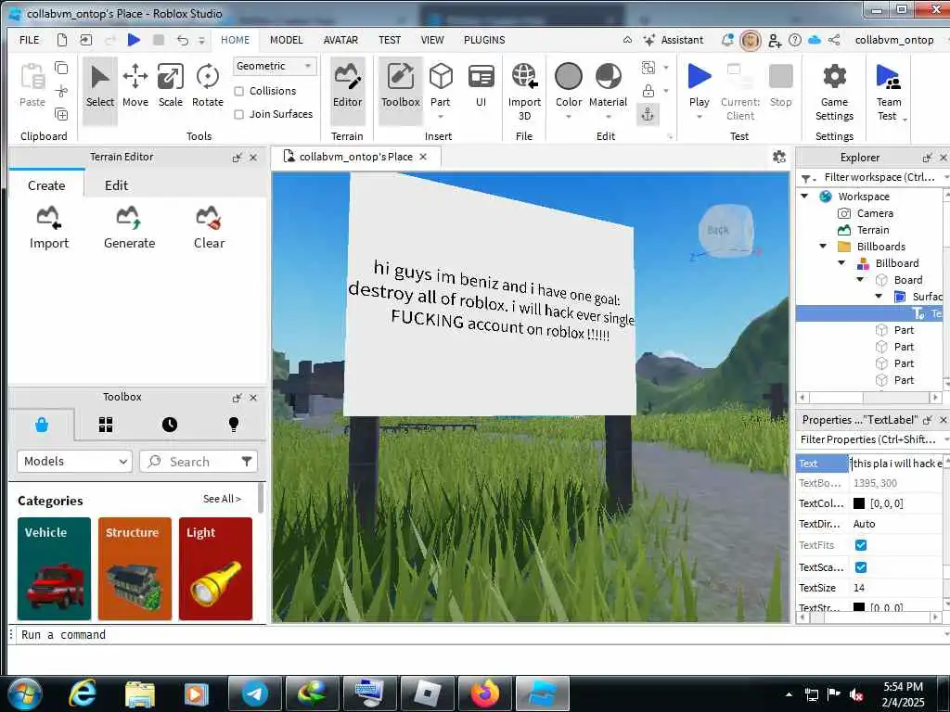Open the notifications bell
The width and height of the screenshot is (950, 712).
pos(727,40)
